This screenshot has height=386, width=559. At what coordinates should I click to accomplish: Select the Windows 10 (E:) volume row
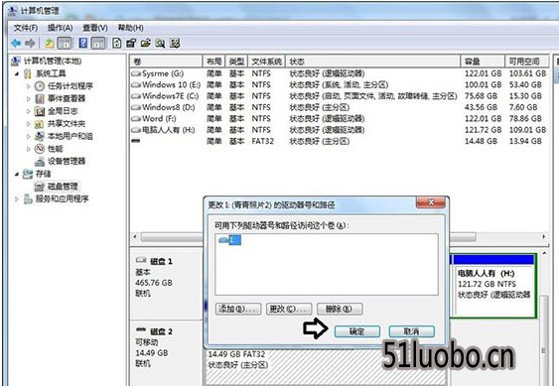point(339,84)
